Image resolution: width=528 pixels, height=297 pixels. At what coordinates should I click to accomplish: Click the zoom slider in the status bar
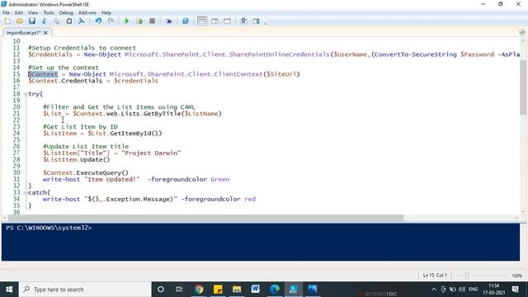(x=466, y=276)
